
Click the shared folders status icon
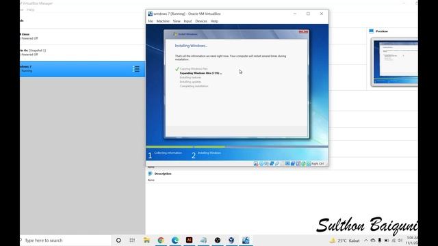[x=283, y=164]
